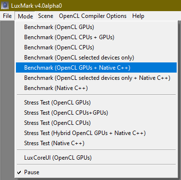Screen dimensions: 181x180
Task: Launch LuxCoreUI (OpenCL GPUs) mode
Action: tap(96, 158)
